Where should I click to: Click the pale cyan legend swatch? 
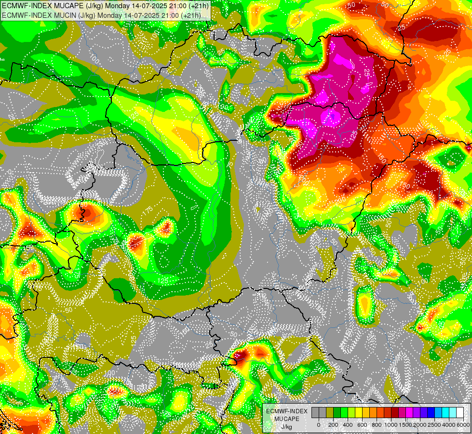pyautogui.click(x=453, y=413)
